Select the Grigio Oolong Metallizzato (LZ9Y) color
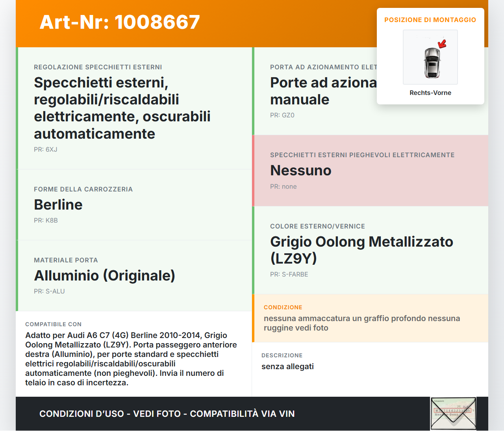504x431 pixels. tap(361, 250)
